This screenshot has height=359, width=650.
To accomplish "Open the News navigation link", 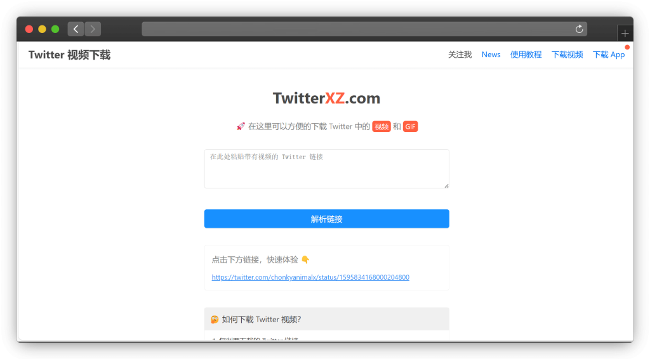I will (491, 55).
